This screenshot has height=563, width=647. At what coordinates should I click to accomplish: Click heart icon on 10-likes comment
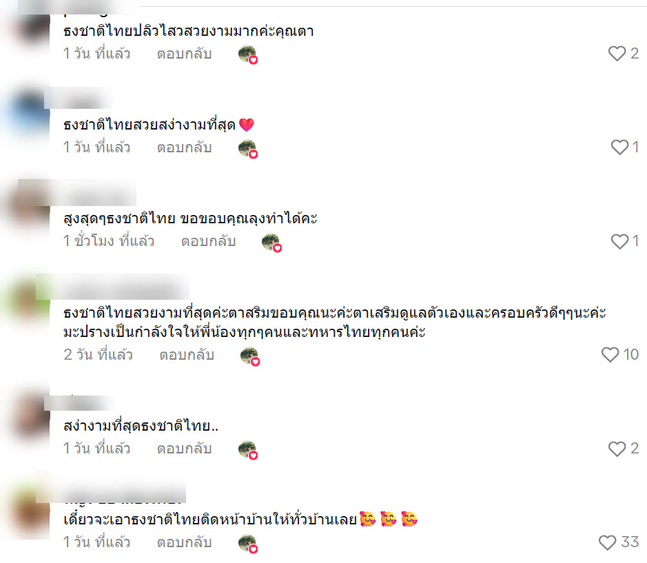click(x=610, y=355)
